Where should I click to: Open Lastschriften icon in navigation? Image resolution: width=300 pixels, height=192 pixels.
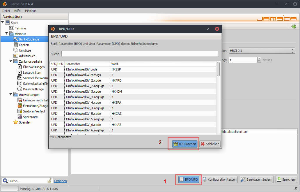coord(20,73)
